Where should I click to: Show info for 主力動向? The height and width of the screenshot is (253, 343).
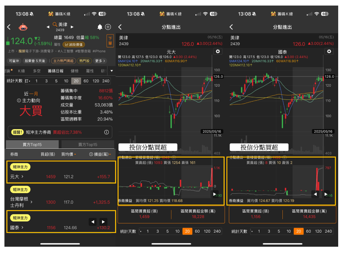click(19, 101)
